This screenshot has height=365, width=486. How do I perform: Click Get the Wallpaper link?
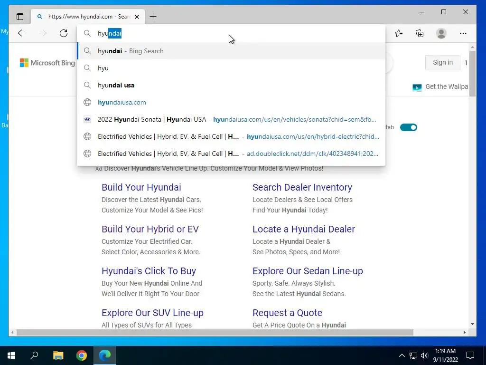pos(440,87)
